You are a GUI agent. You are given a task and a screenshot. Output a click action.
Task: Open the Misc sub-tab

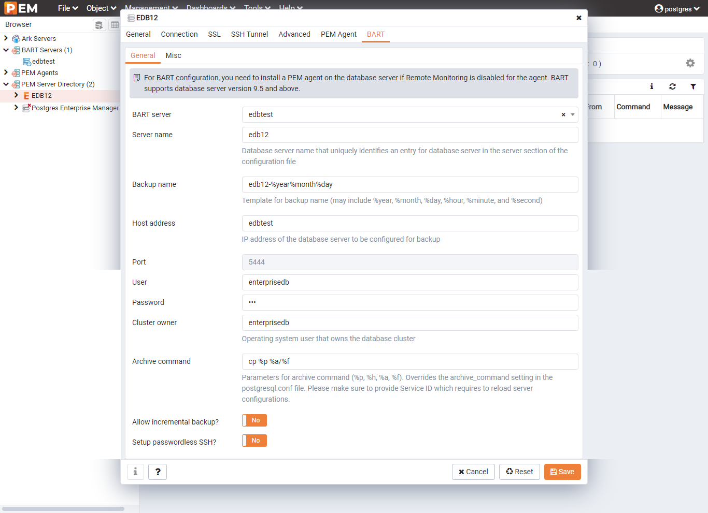click(174, 55)
